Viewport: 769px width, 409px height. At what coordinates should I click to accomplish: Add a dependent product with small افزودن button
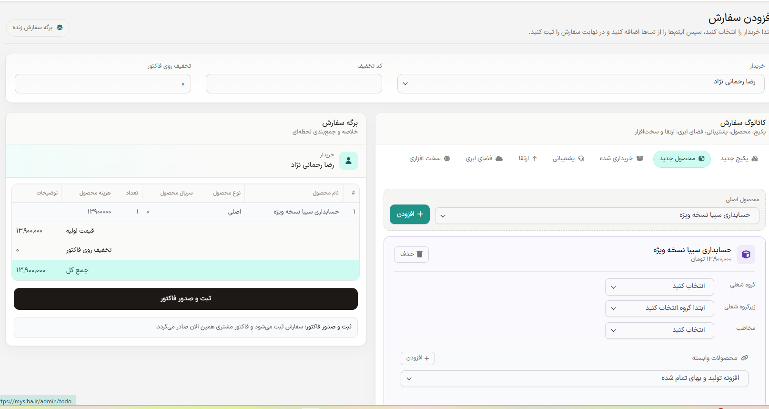[x=417, y=358]
